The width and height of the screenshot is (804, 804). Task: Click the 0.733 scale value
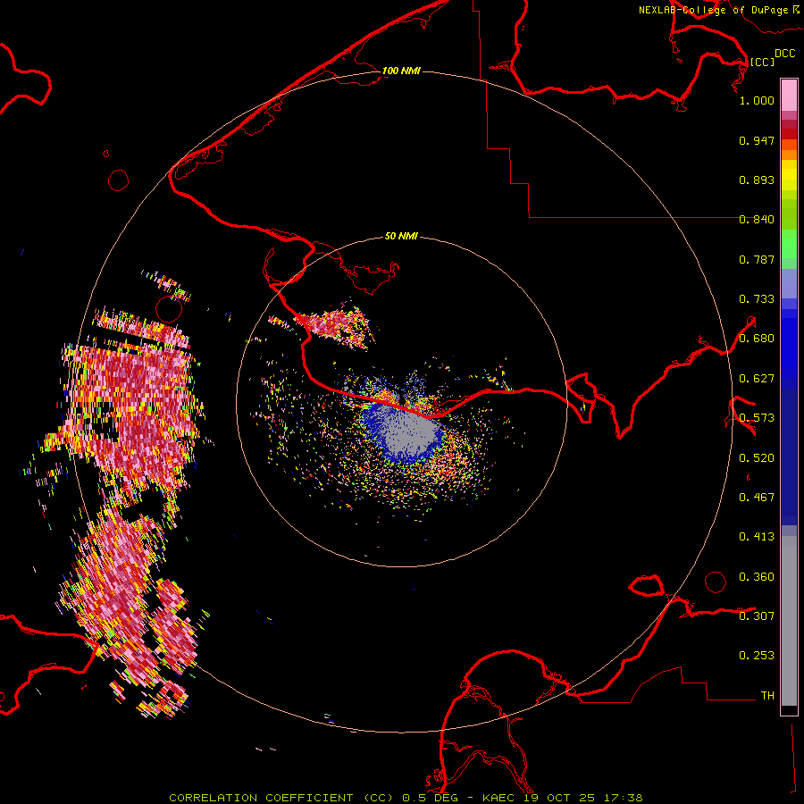(757, 299)
